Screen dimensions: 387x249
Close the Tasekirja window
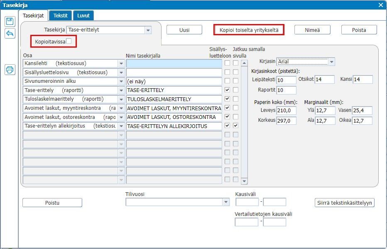pos(381,5)
